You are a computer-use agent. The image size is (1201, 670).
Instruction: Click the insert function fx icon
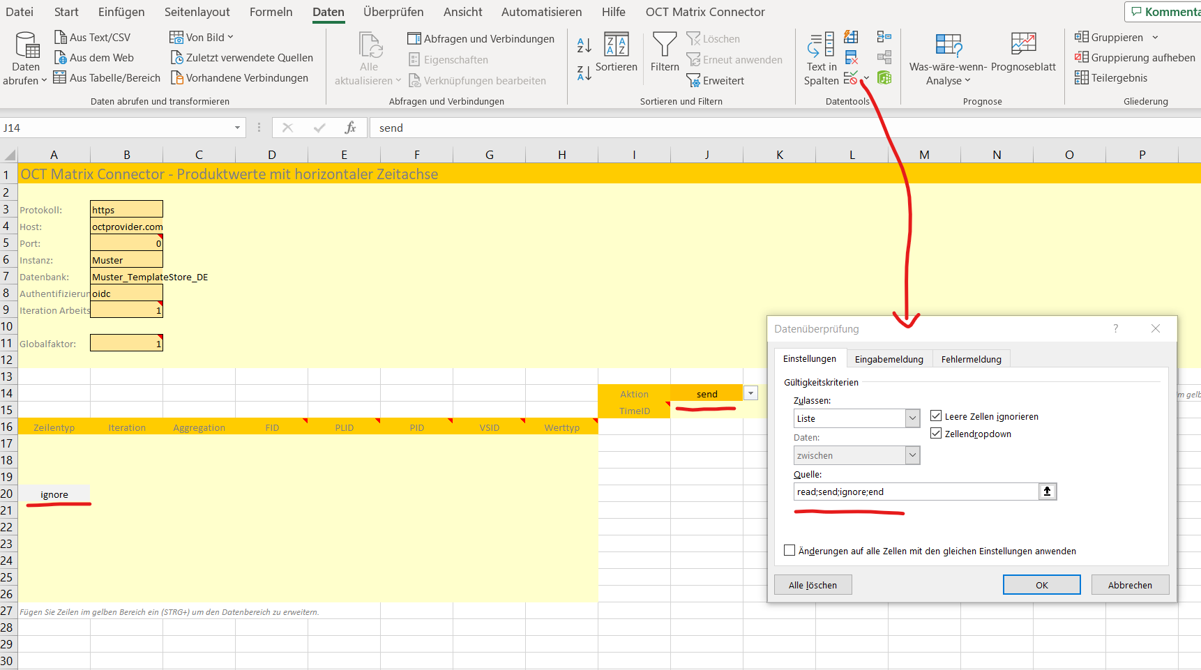(x=350, y=128)
